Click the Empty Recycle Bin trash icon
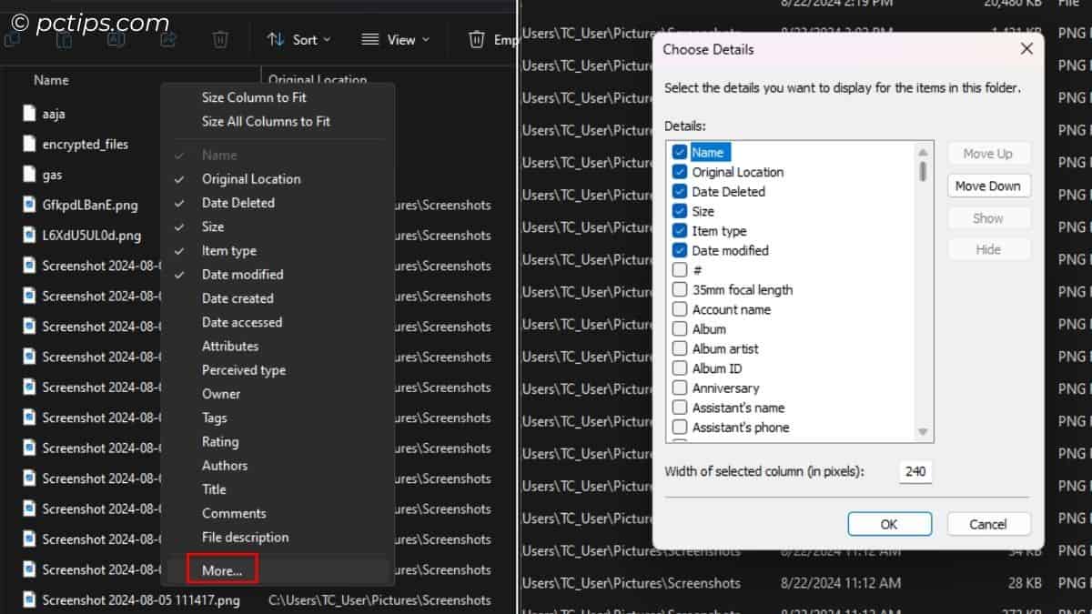 coord(477,39)
